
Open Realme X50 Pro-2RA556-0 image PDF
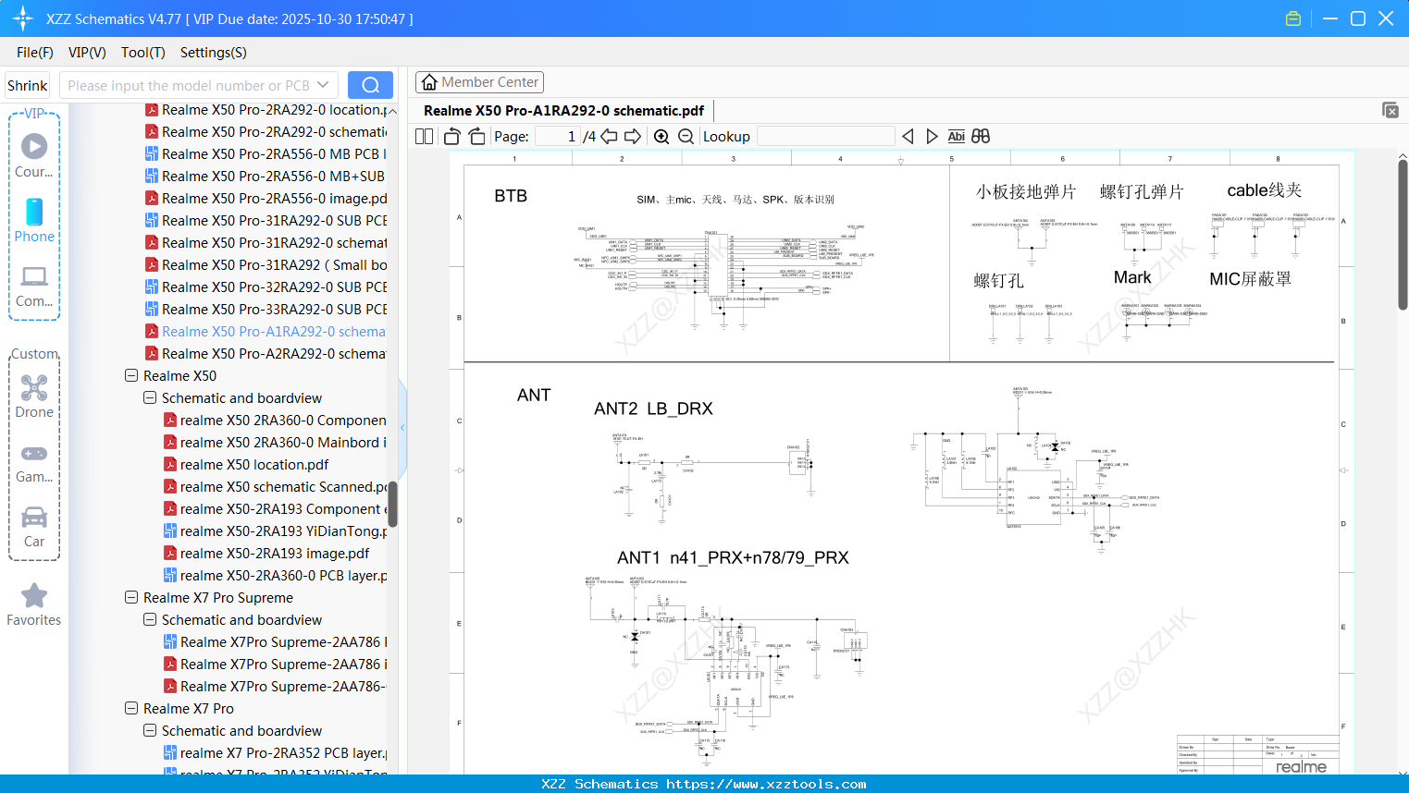(x=266, y=199)
